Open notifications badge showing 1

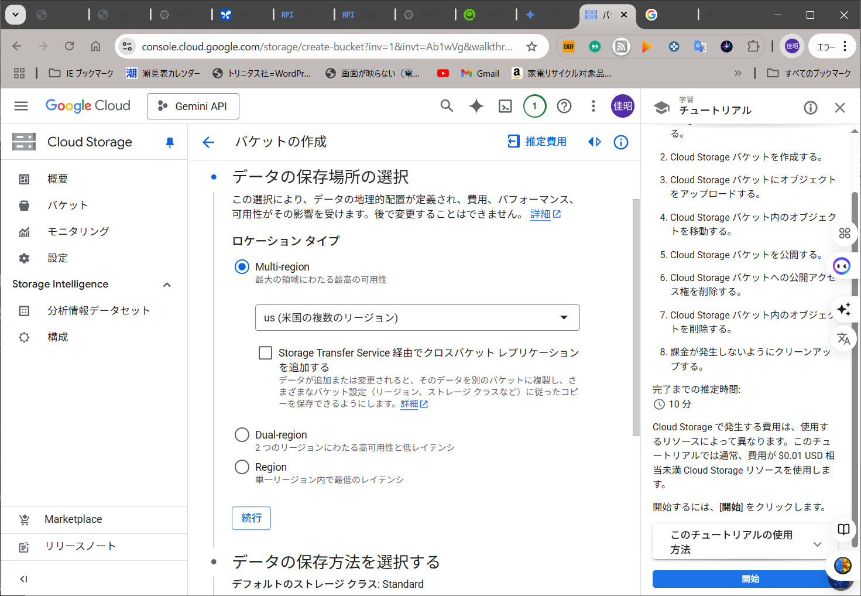click(534, 106)
